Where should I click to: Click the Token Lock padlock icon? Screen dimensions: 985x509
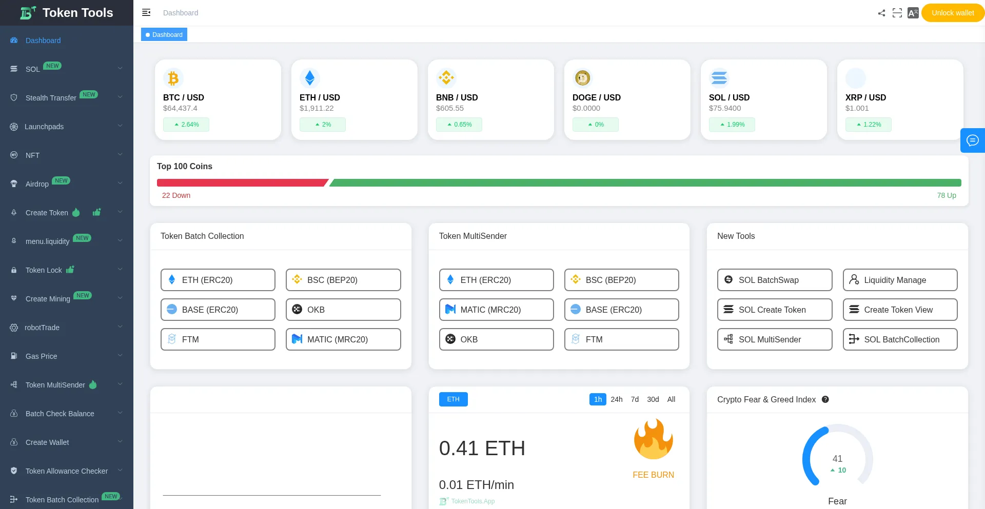pyautogui.click(x=14, y=270)
